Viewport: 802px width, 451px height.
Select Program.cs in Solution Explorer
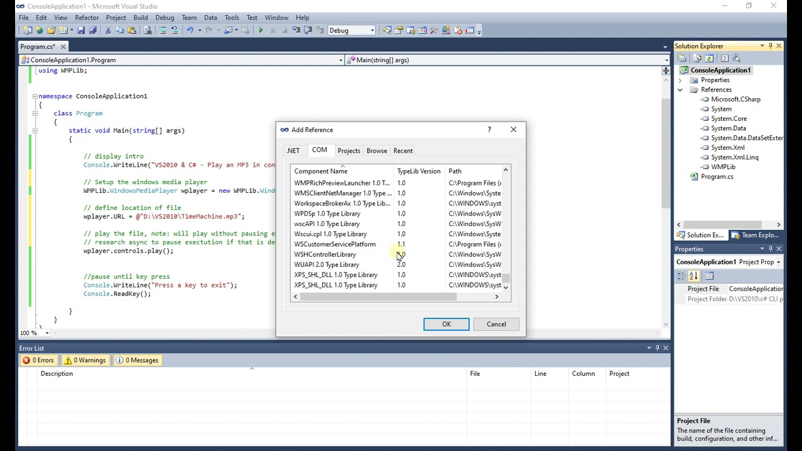pos(717,177)
